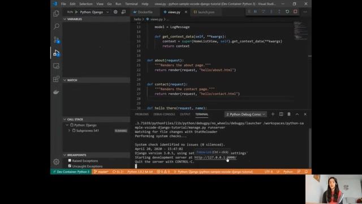Click errors and warnings count in status bar
The width and height of the screenshot is (362, 204).
click(163, 172)
